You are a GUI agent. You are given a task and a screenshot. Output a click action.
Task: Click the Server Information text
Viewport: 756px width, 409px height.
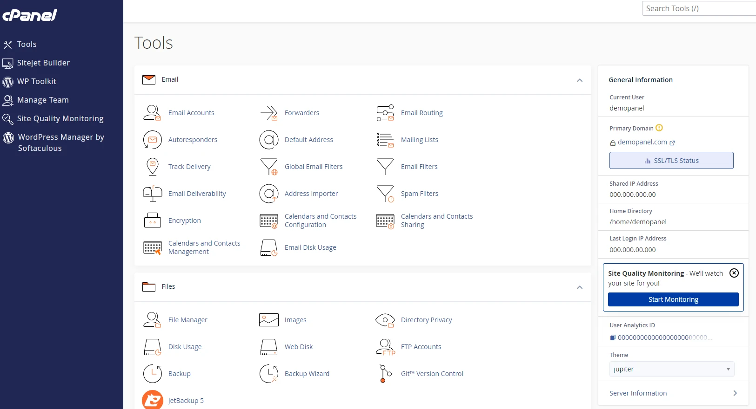pyautogui.click(x=638, y=393)
